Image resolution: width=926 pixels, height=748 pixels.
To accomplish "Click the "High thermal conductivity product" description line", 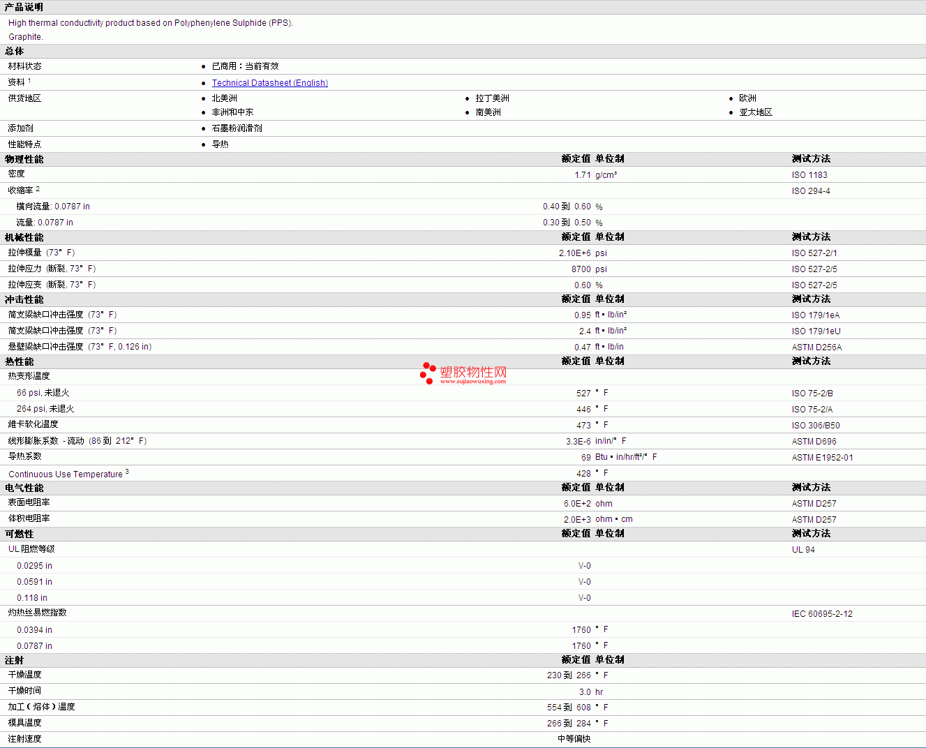I will 151,23.
